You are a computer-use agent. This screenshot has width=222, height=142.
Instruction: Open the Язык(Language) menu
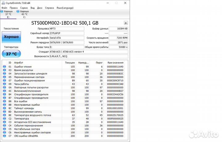point(65,8)
